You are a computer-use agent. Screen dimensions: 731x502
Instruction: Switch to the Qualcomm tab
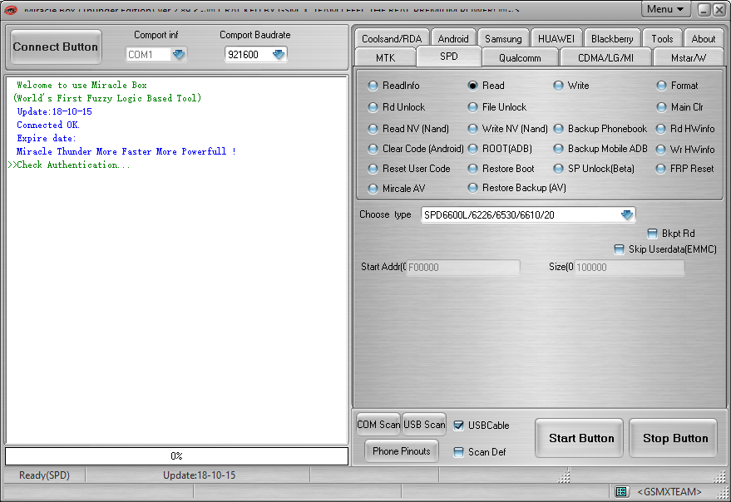tap(520, 57)
